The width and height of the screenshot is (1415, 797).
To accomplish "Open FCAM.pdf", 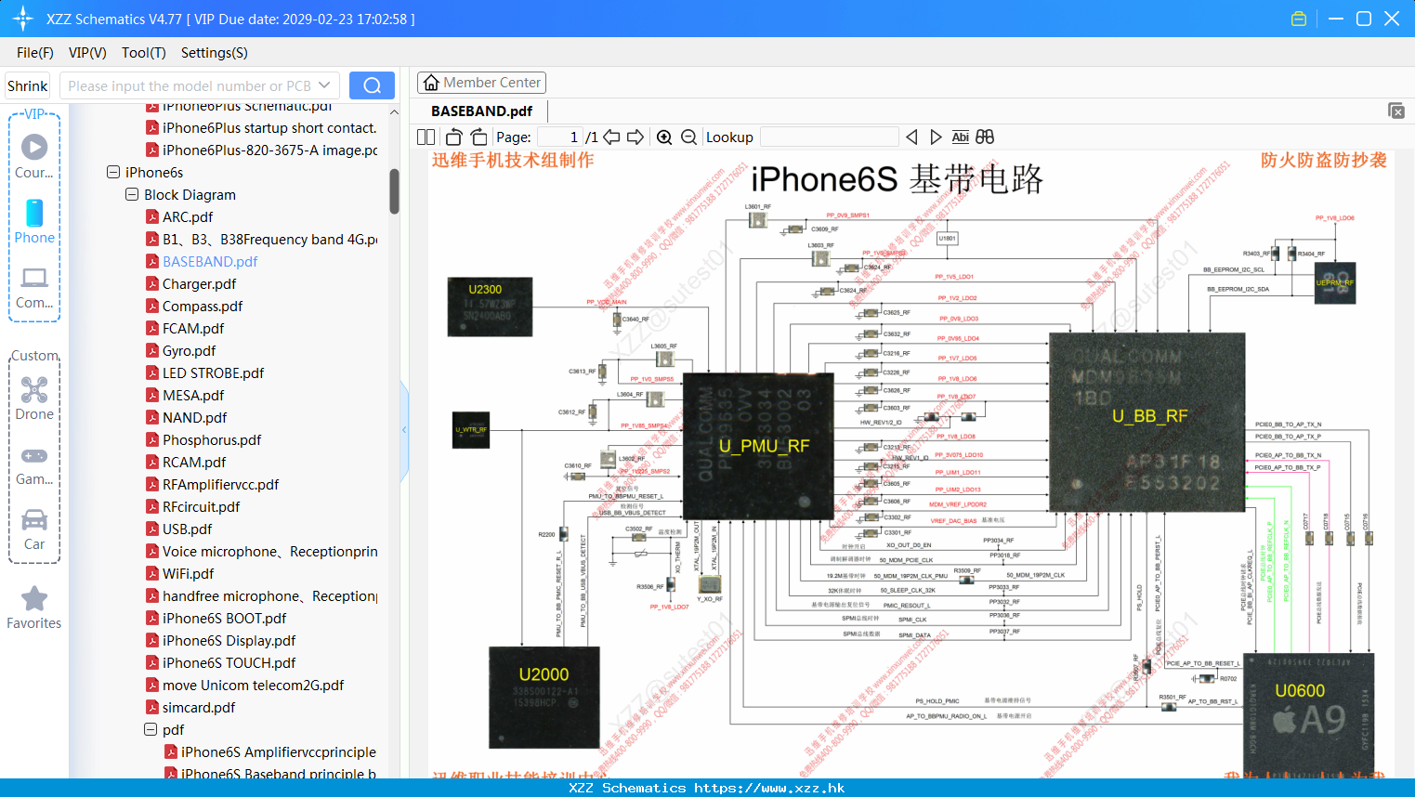I will point(193,328).
